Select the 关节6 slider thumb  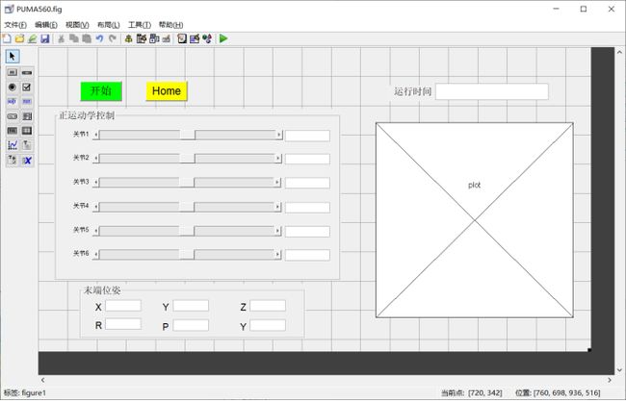coord(187,254)
